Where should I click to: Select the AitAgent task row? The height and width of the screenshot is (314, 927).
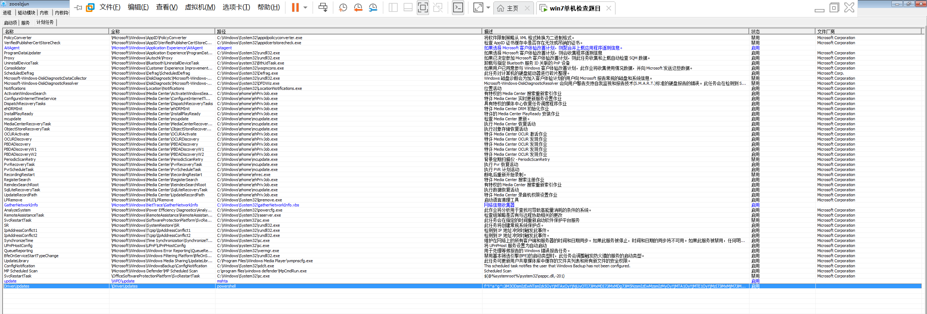tap(462, 48)
